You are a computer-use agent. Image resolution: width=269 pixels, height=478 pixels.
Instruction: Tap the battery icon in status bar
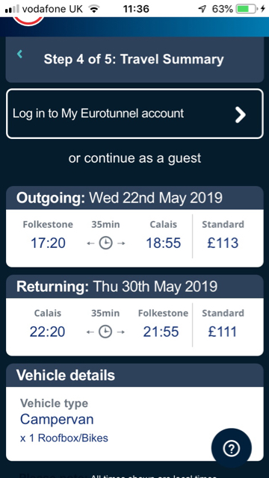[x=247, y=9]
